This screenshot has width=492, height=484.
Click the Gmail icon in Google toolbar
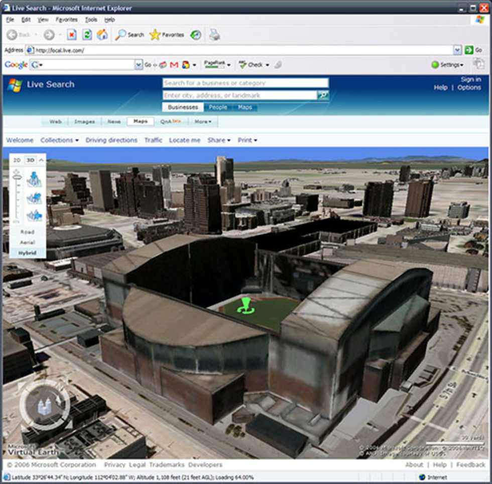pos(174,65)
